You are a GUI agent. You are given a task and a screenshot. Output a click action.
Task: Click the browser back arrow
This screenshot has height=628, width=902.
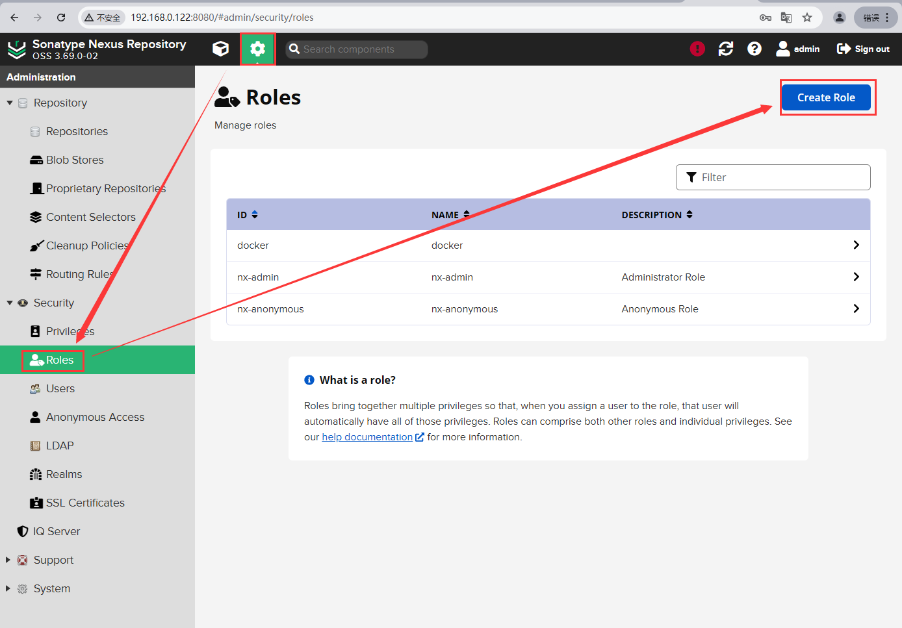click(14, 18)
